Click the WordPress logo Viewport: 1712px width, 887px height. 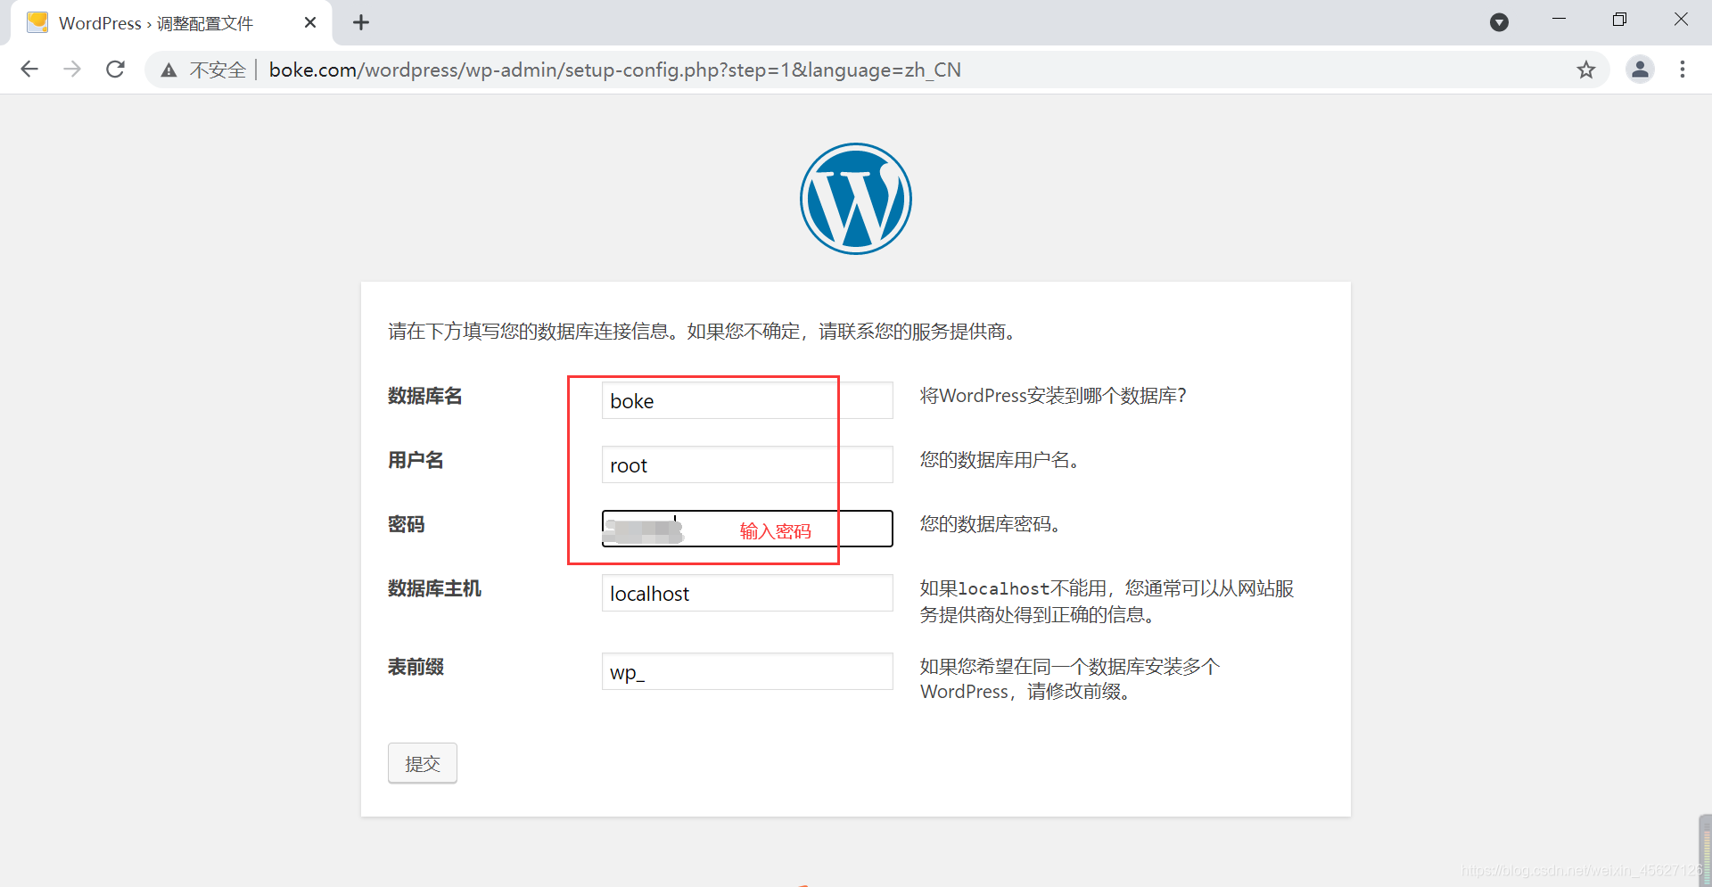pyautogui.click(x=856, y=199)
